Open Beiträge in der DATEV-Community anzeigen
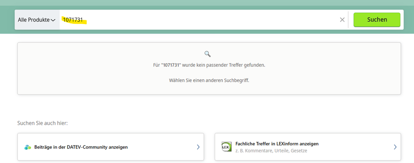 [x=111, y=147]
